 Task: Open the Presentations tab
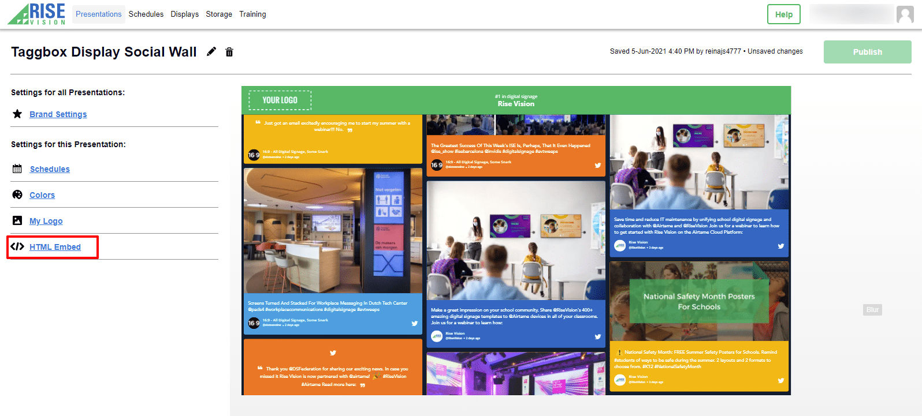(x=98, y=14)
